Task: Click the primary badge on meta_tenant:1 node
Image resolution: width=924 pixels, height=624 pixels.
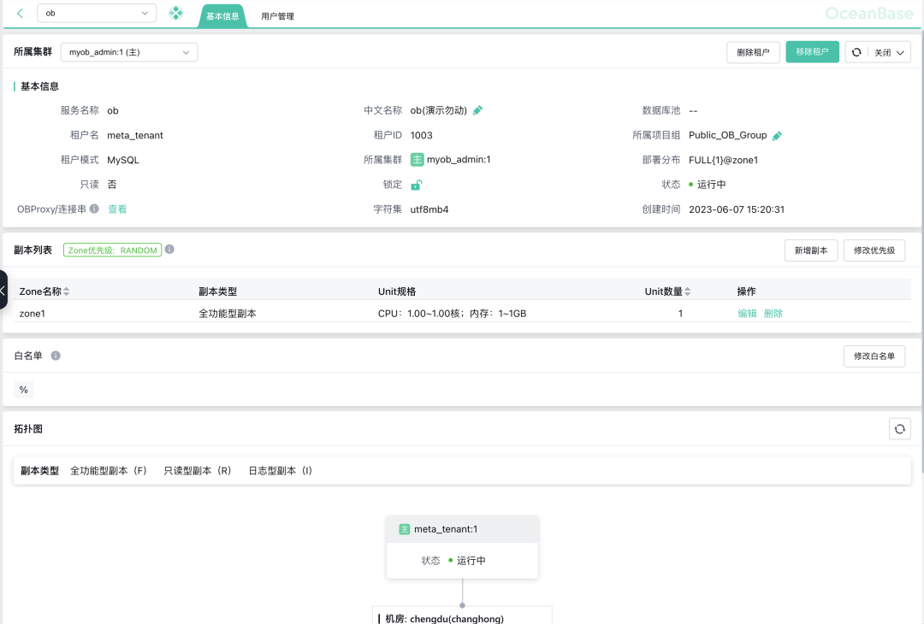Action: click(x=404, y=529)
